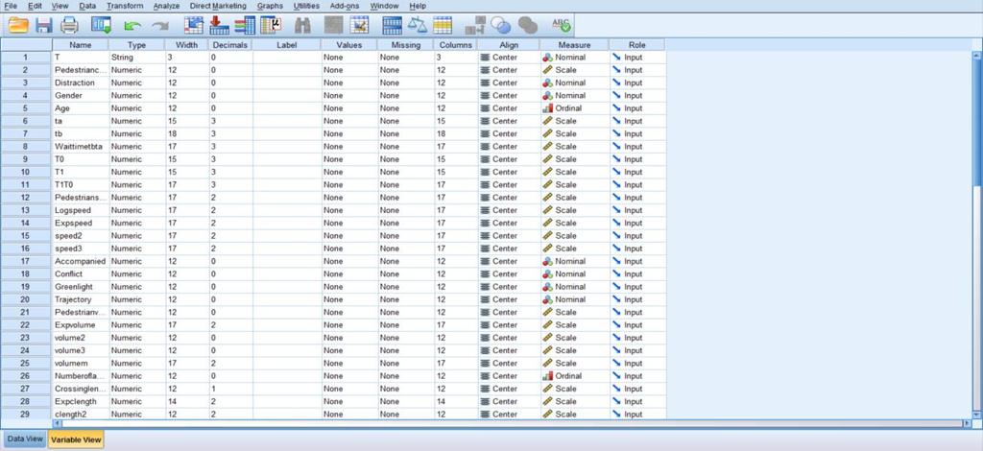
Task: Open the Graphs menu
Action: point(270,6)
